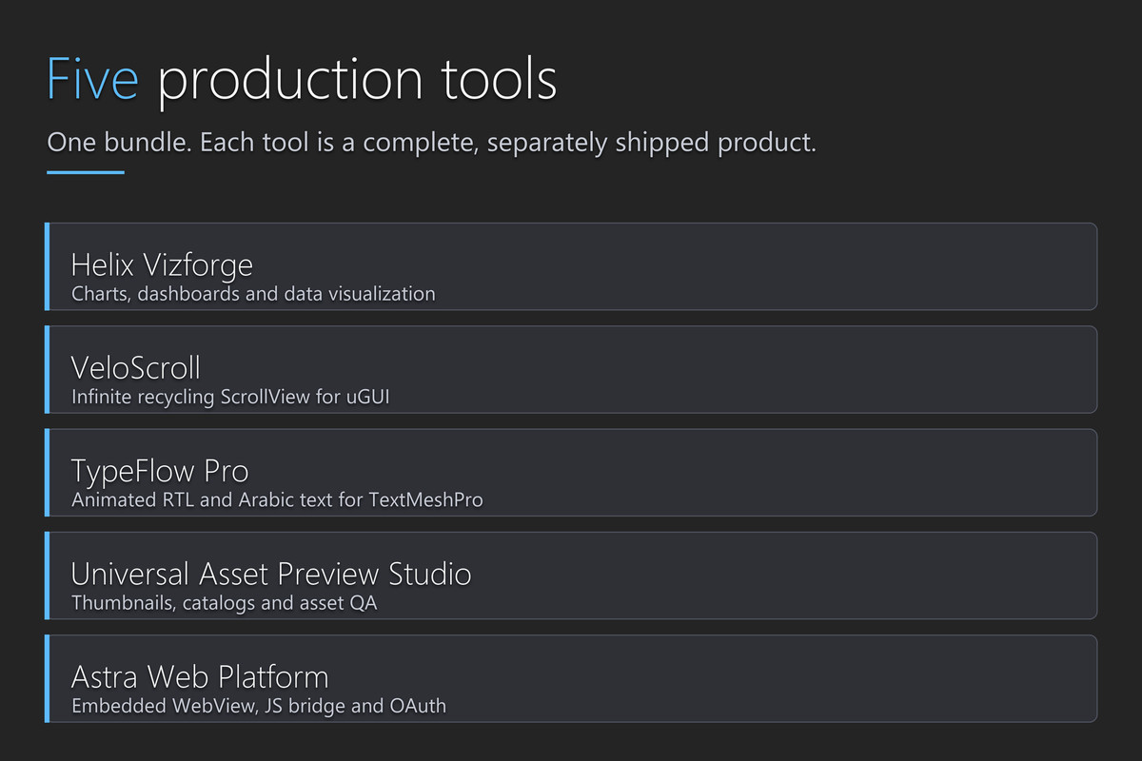
Task: Click the 'Five production tools' heading
Action: coord(302,79)
